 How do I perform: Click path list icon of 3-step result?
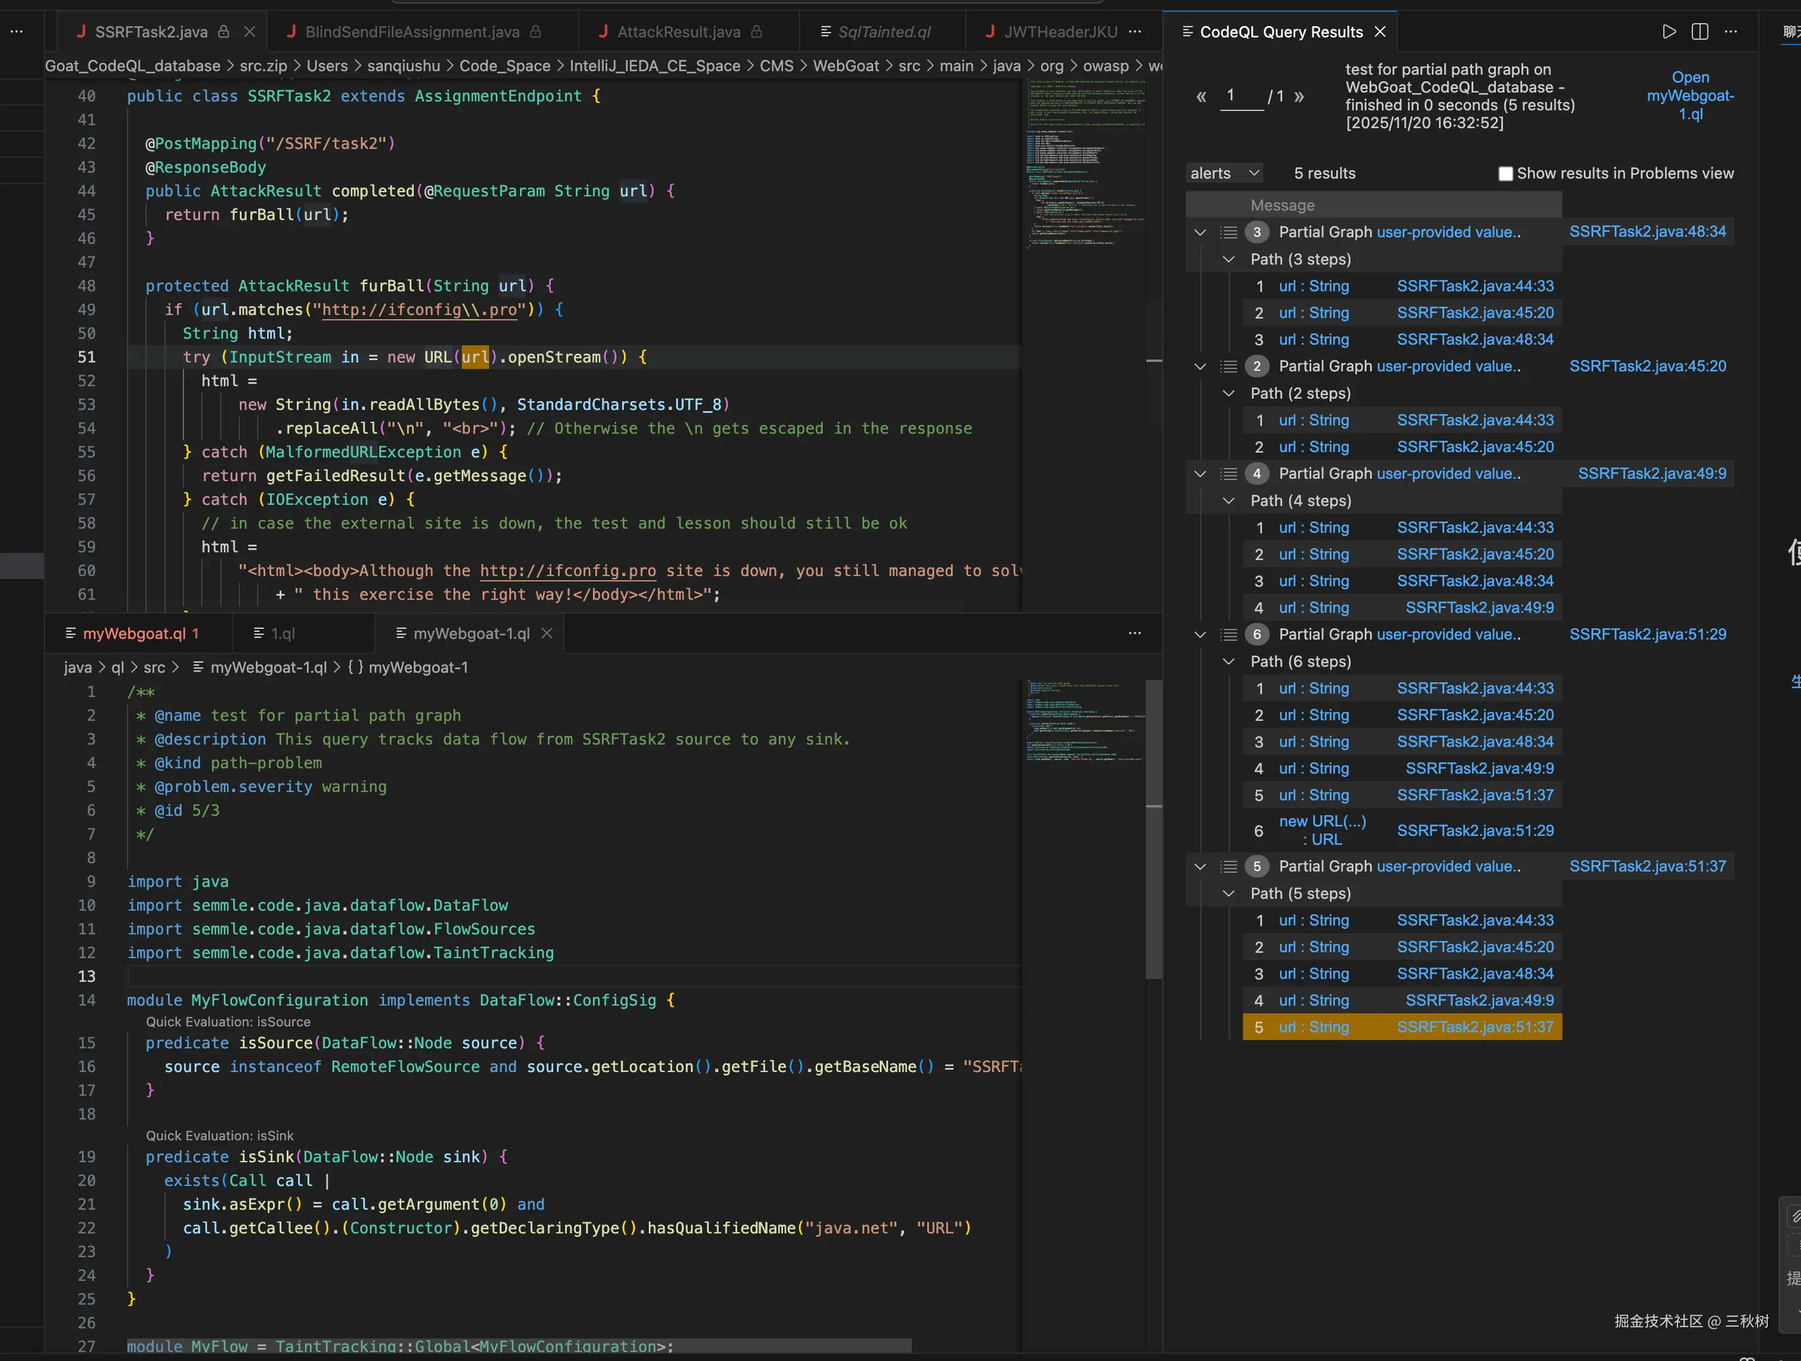pyautogui.click(x=1229, y=233)
